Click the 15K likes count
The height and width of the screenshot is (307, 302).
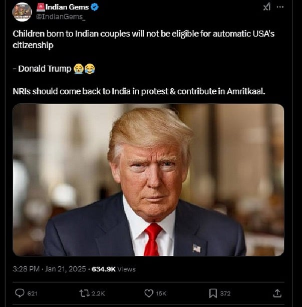[161, 293]
